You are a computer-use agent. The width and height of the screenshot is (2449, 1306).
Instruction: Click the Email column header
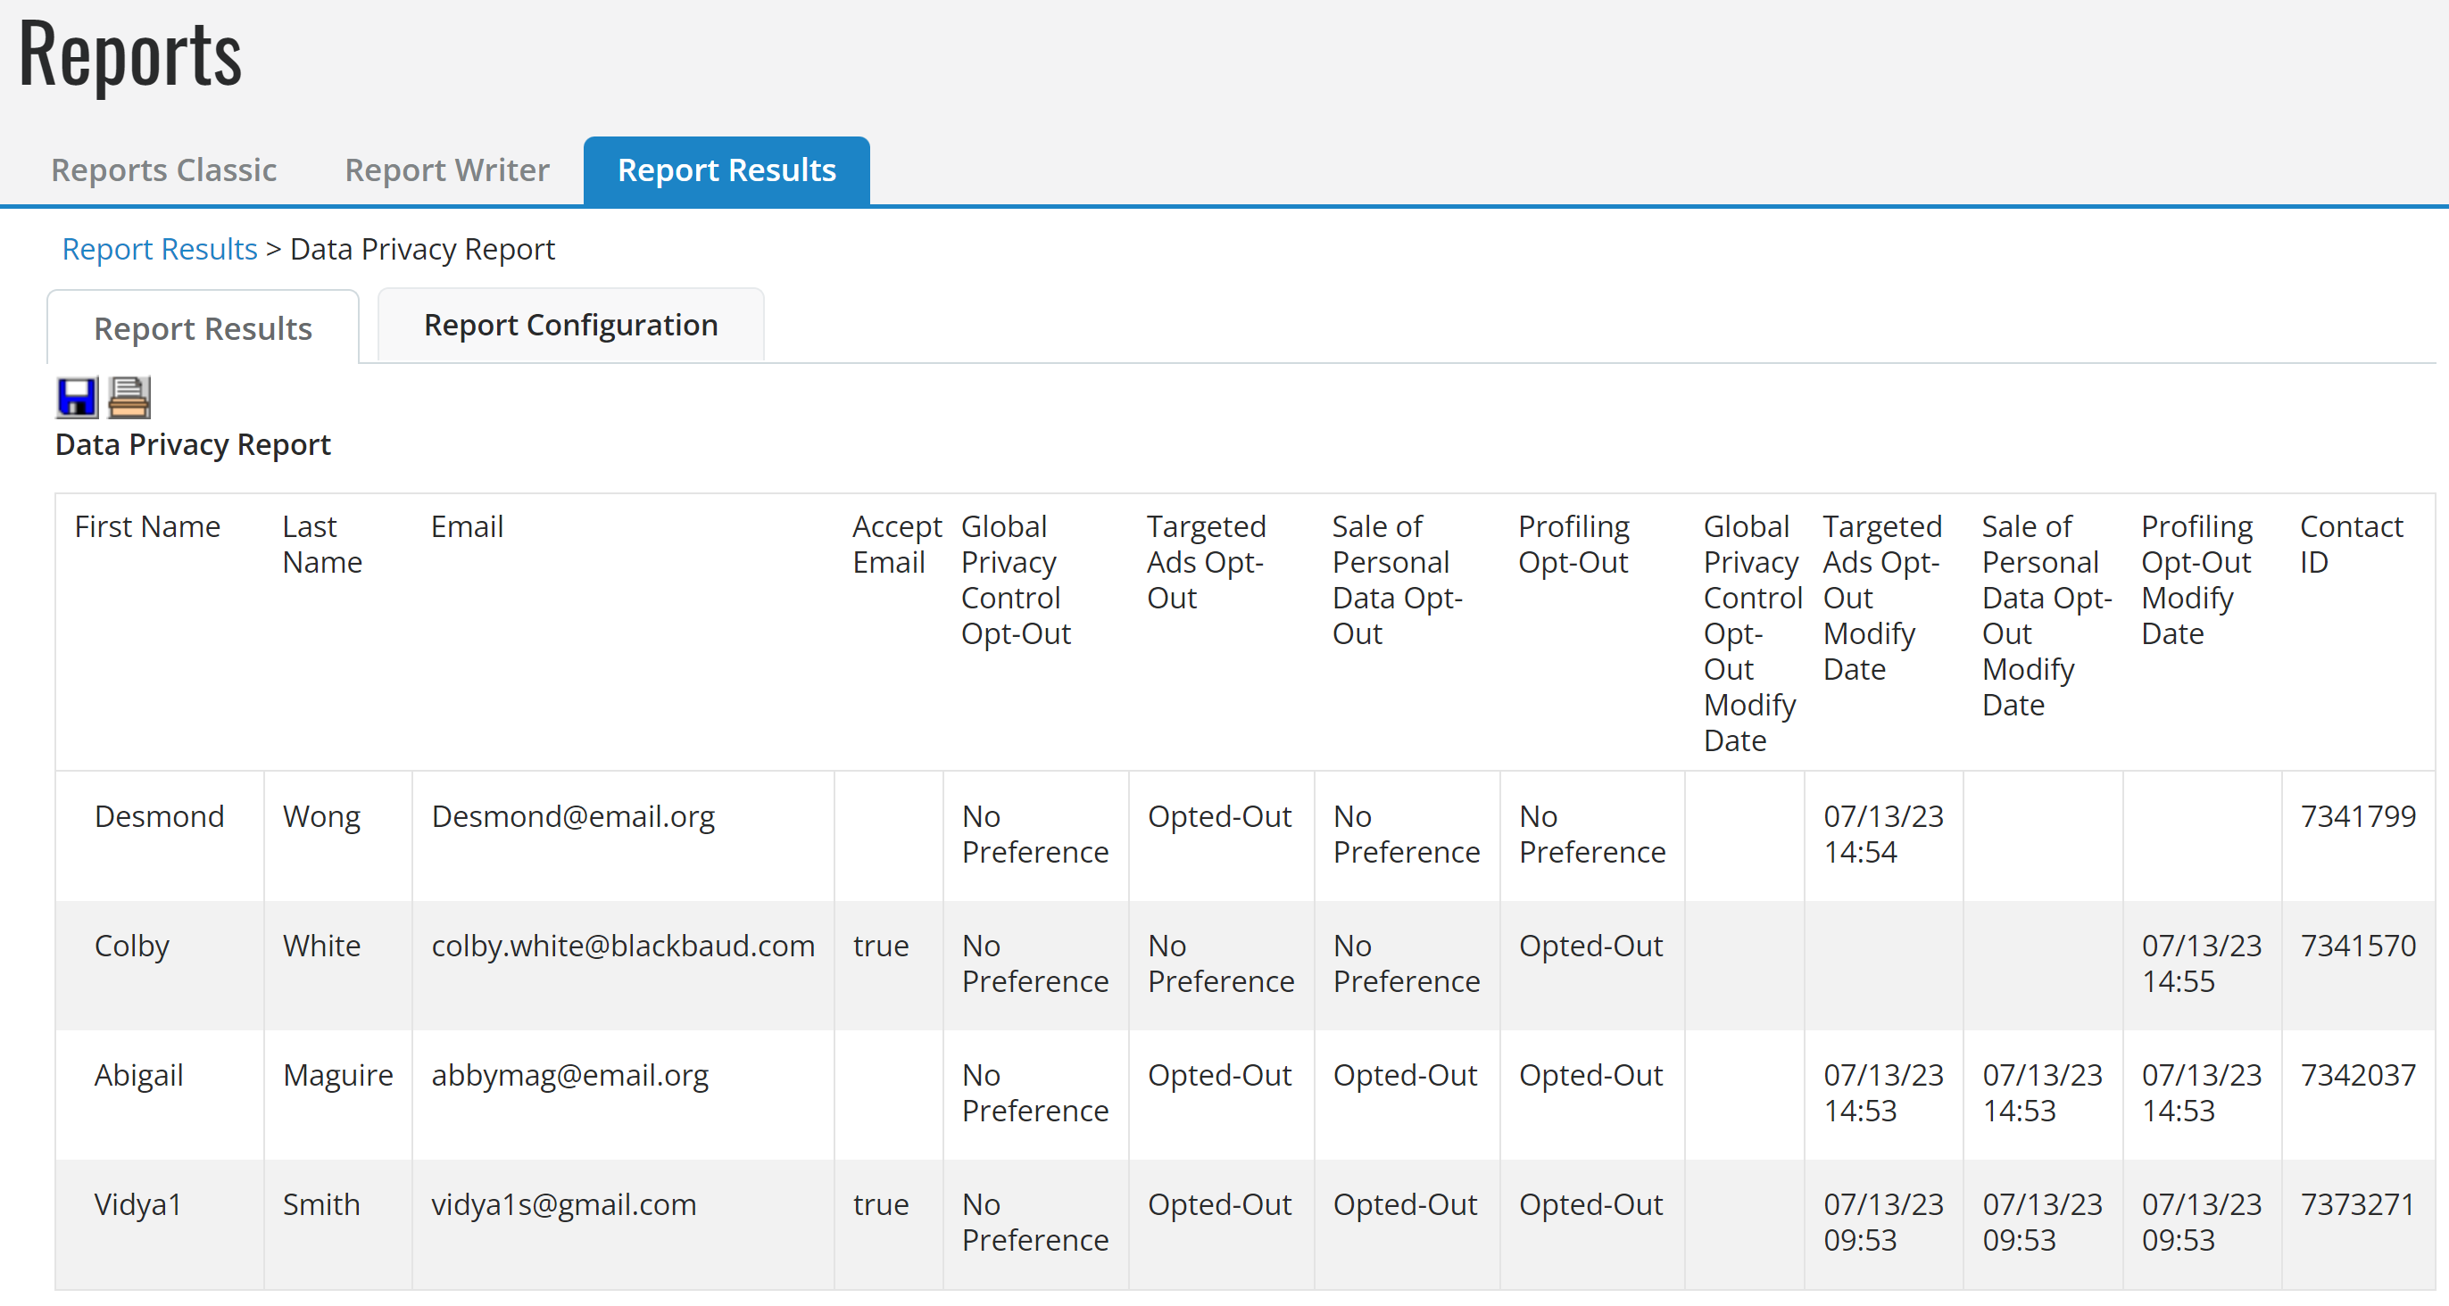467,526
